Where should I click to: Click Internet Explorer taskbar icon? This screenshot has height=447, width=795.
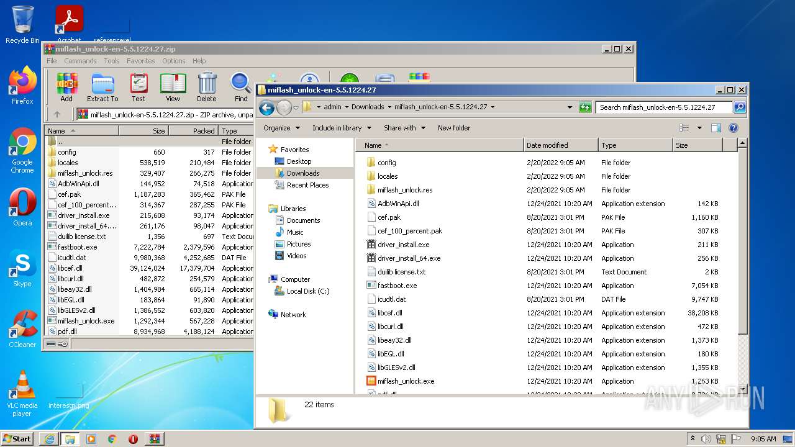click(x=49, y=439)
